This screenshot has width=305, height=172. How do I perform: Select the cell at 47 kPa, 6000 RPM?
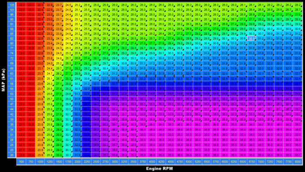pos(224,104)
